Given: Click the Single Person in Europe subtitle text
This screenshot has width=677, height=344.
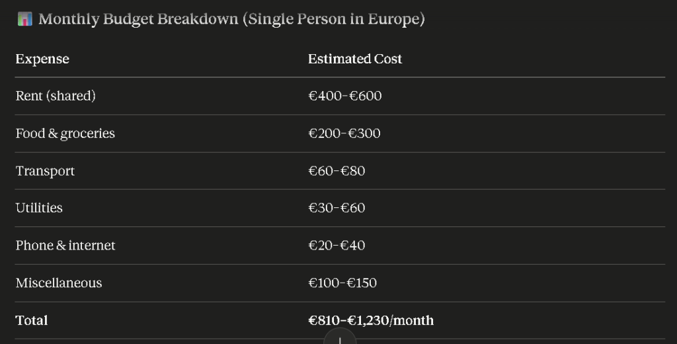Looking at the screenshot, I should [x=334, y=19].
